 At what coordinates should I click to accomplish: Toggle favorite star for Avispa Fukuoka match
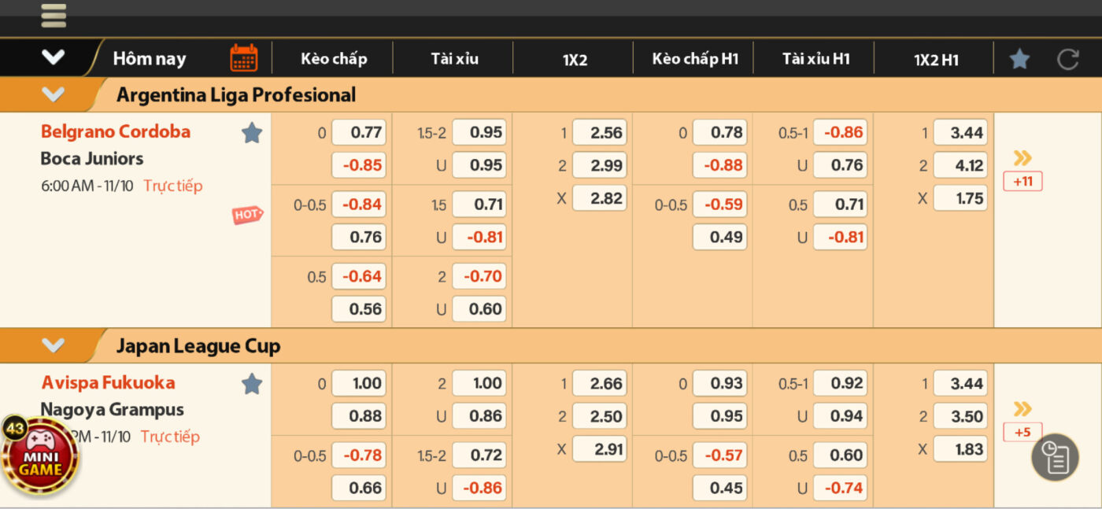pos(252,384)
